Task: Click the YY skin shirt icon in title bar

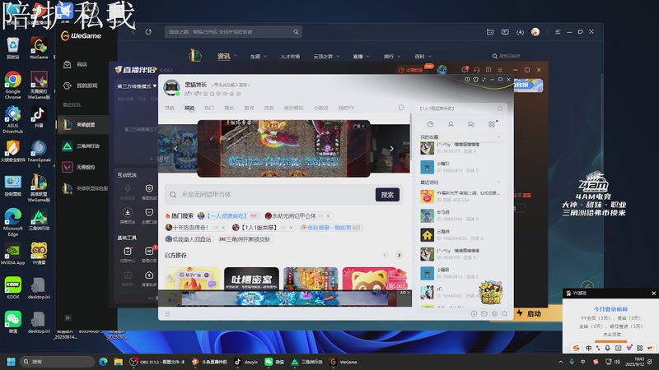Action: tap(475, 79)
